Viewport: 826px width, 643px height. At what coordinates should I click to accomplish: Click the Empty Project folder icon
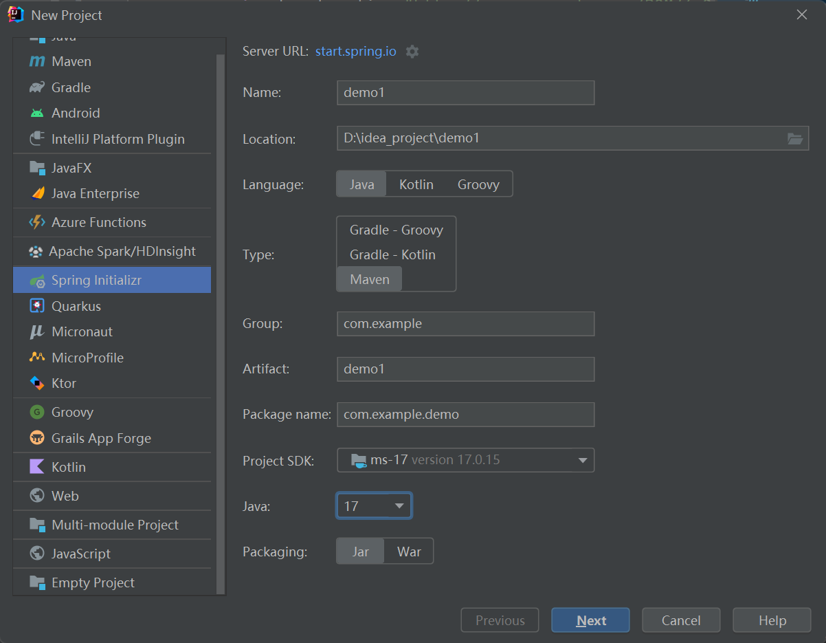tap(37, 582)
